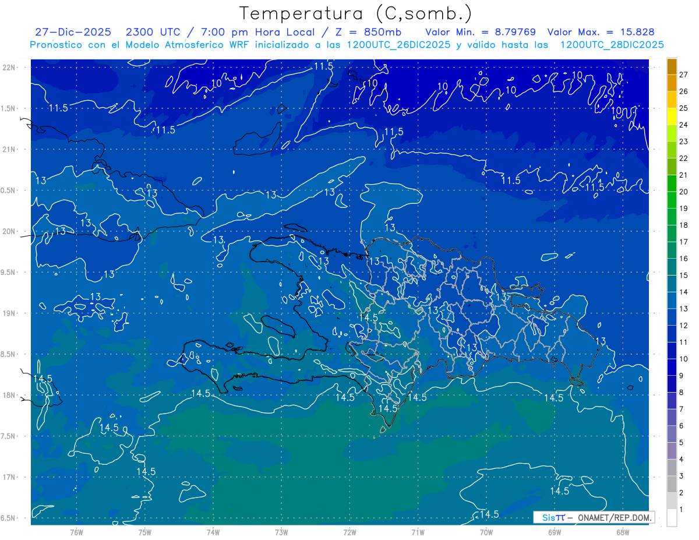Select validity stamp '1200UTC_28DIC2025'
Screen dimensions: 699x540
(x=612, y=45)
